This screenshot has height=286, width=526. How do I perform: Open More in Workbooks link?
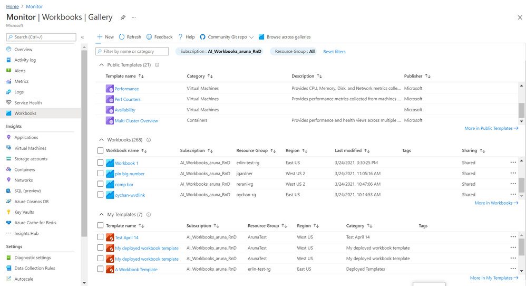pyautogui.click(x=496, y=203)
